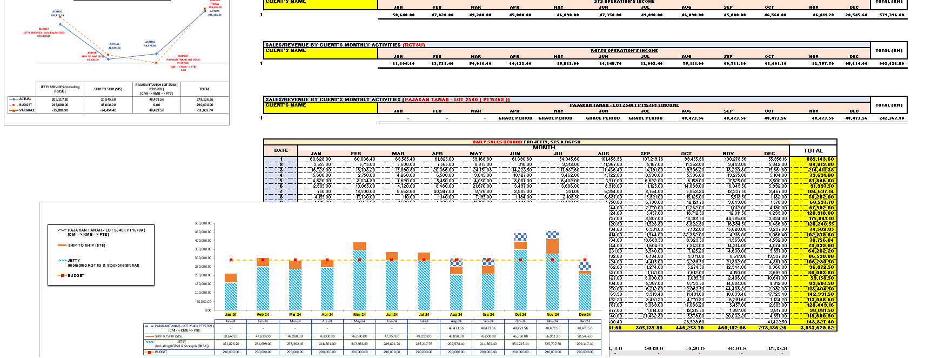This screenshot has width=938, height=358.
Task: Select Jetty Oct-24 value 351,225.14
Action: tap(520, 344)
